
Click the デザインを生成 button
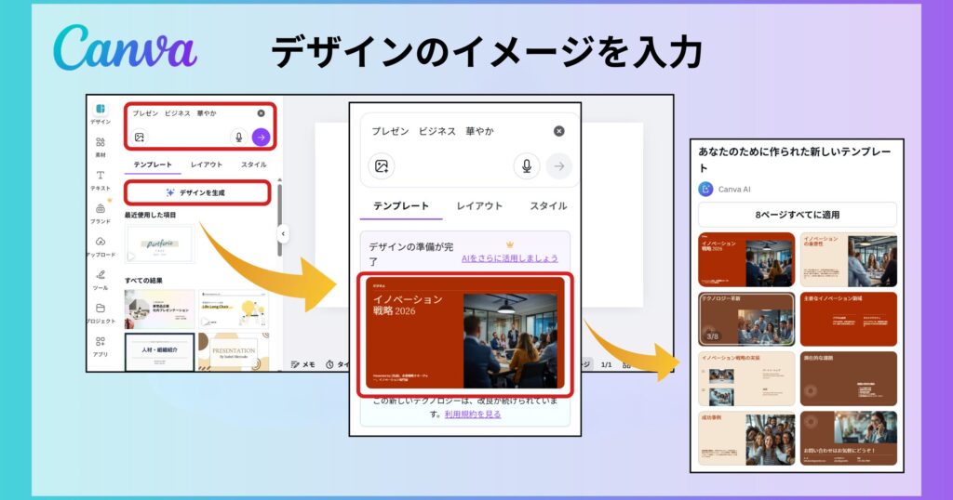pos(196,192)
